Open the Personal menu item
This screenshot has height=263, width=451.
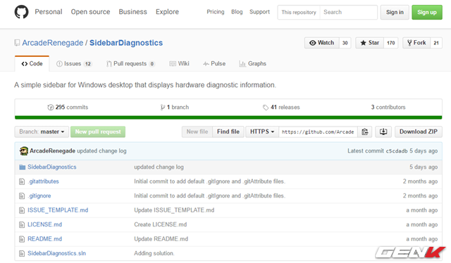[x=49, y=12]
